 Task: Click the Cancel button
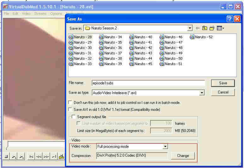pyautogui.click(x=223, y=92)
